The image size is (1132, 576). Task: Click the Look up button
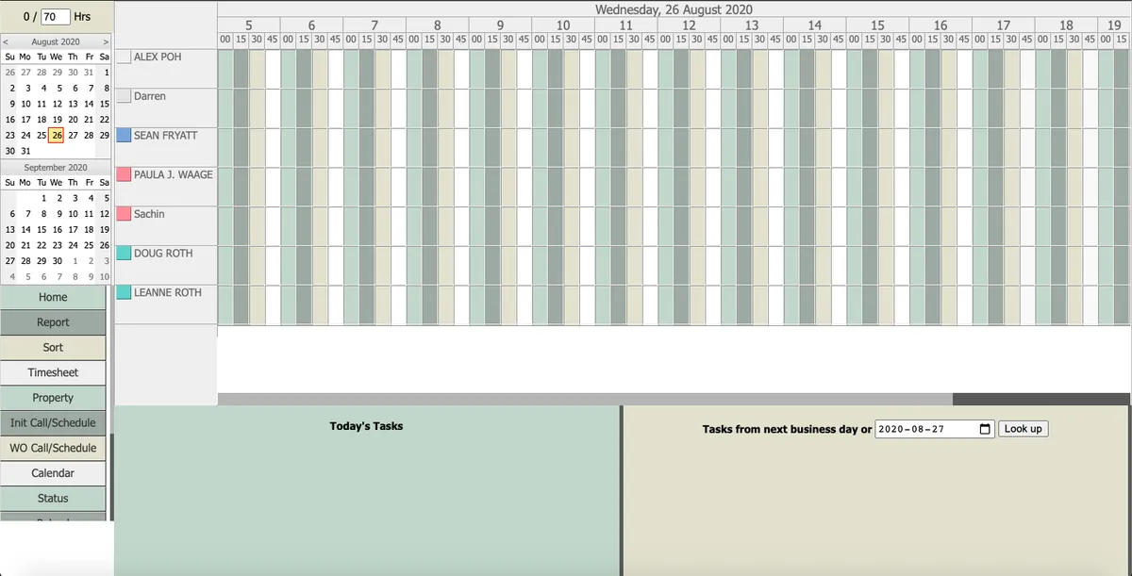click(1023, 429)
